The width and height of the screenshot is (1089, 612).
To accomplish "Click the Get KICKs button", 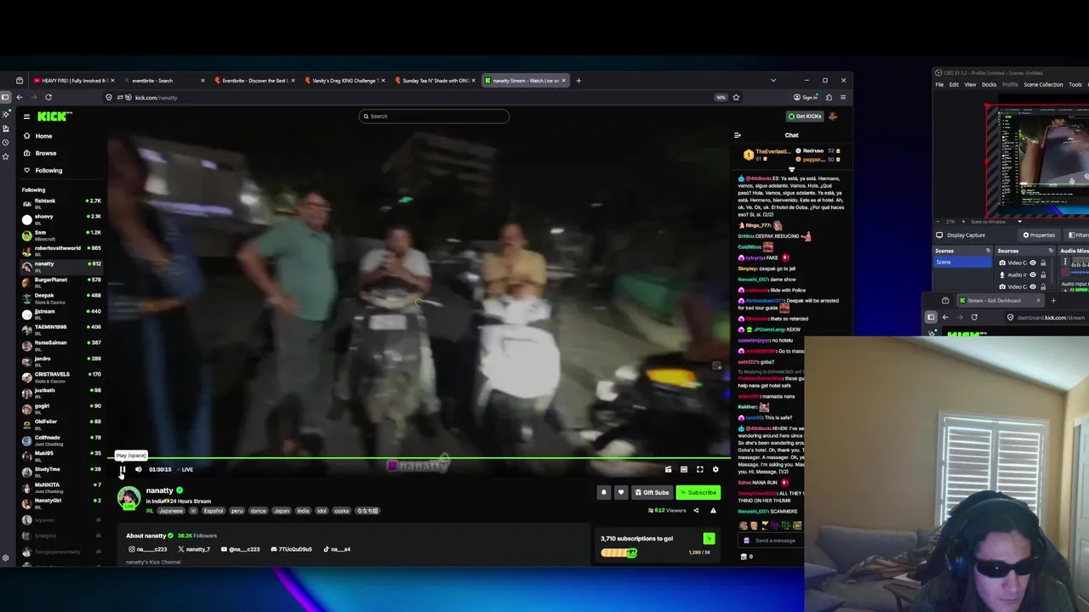I will click(x=805, y=116).
